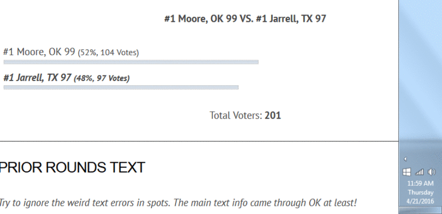The height and width of the screenshot is (214, 442).
Task: Click the Total Voters 201 count
Action: coord(245,115)
